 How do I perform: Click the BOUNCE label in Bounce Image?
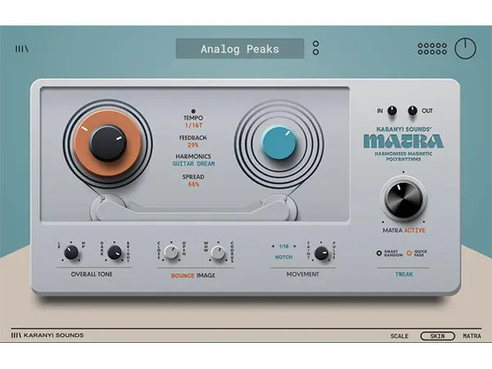pyautogui.click(x=183, y=276)
